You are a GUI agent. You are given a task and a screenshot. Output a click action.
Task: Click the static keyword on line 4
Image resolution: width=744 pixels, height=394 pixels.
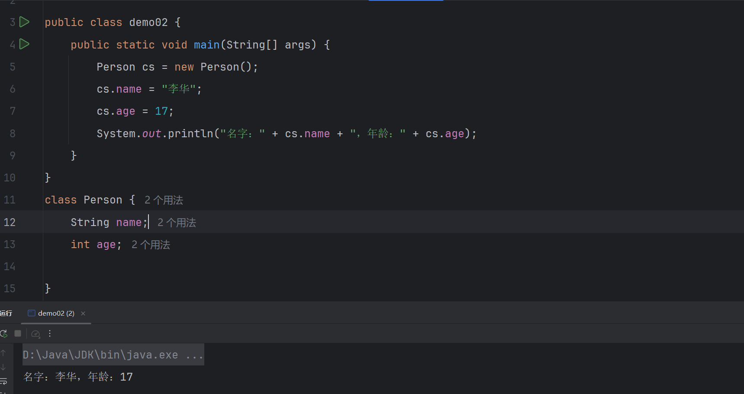click(135, 45)
